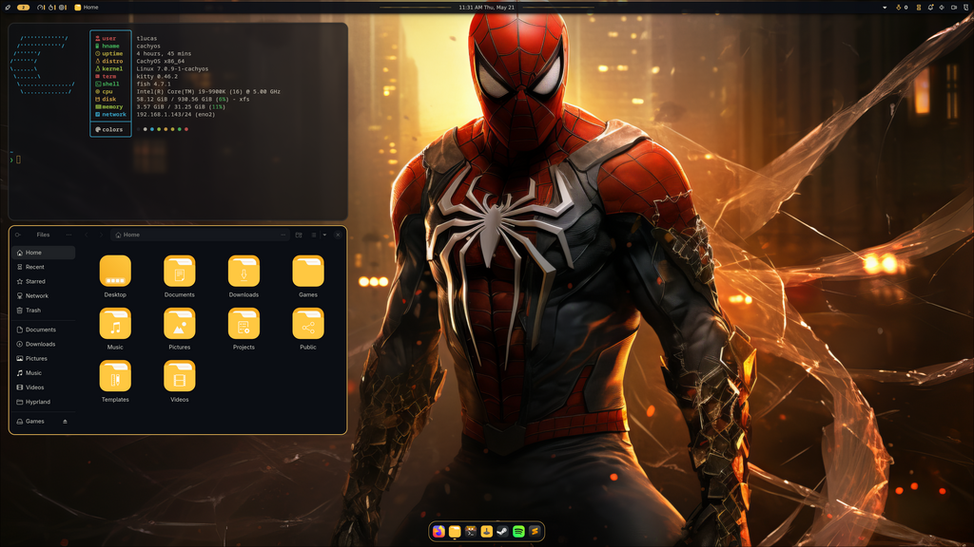Click screen recorder camera tray icon
This screenshot has width=974, height=547.
(x=954, y=8)
